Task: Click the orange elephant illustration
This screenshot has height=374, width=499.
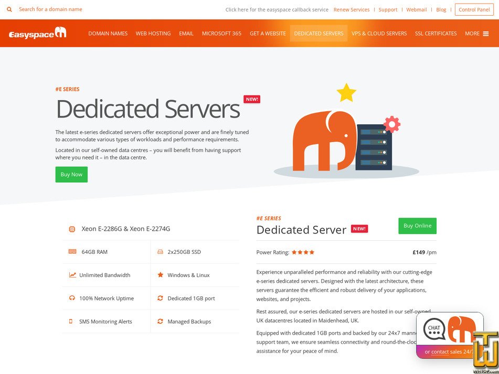Action: click(x=324, y=141)
